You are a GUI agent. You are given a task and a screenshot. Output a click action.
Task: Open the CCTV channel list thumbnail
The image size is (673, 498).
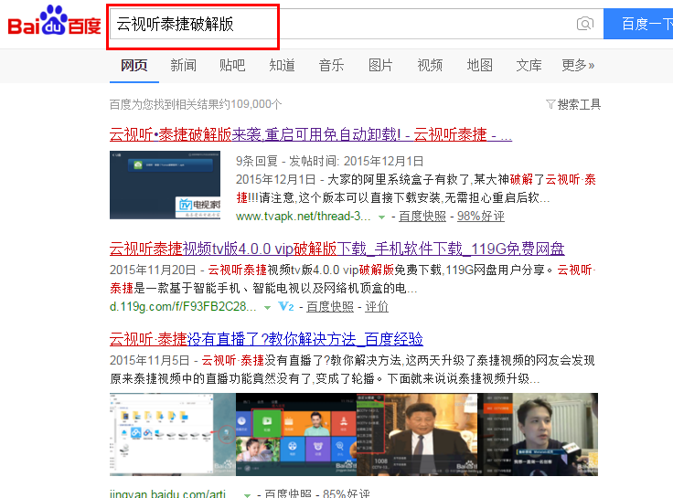coord(417,434)
